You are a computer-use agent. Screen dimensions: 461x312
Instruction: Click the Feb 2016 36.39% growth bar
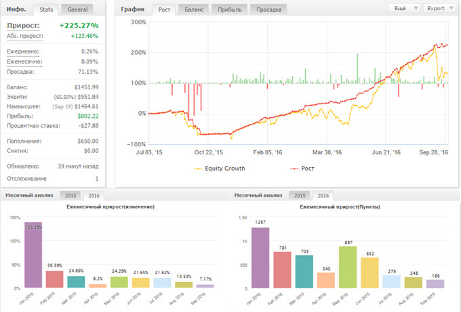point(55,279)
